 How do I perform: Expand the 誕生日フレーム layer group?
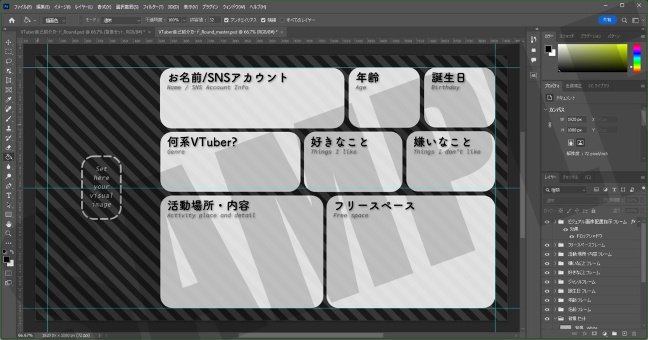(555, 291)
